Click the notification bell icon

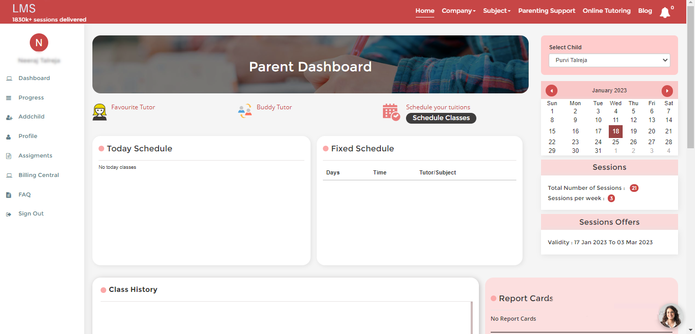click(x=665, y=11)
